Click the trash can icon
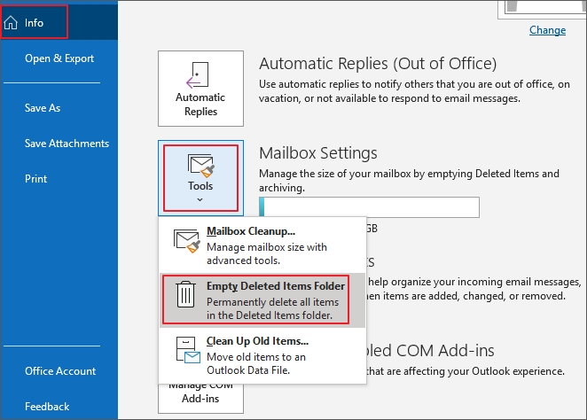This screenshot has height=420, width=587. [x=186, y=295]
